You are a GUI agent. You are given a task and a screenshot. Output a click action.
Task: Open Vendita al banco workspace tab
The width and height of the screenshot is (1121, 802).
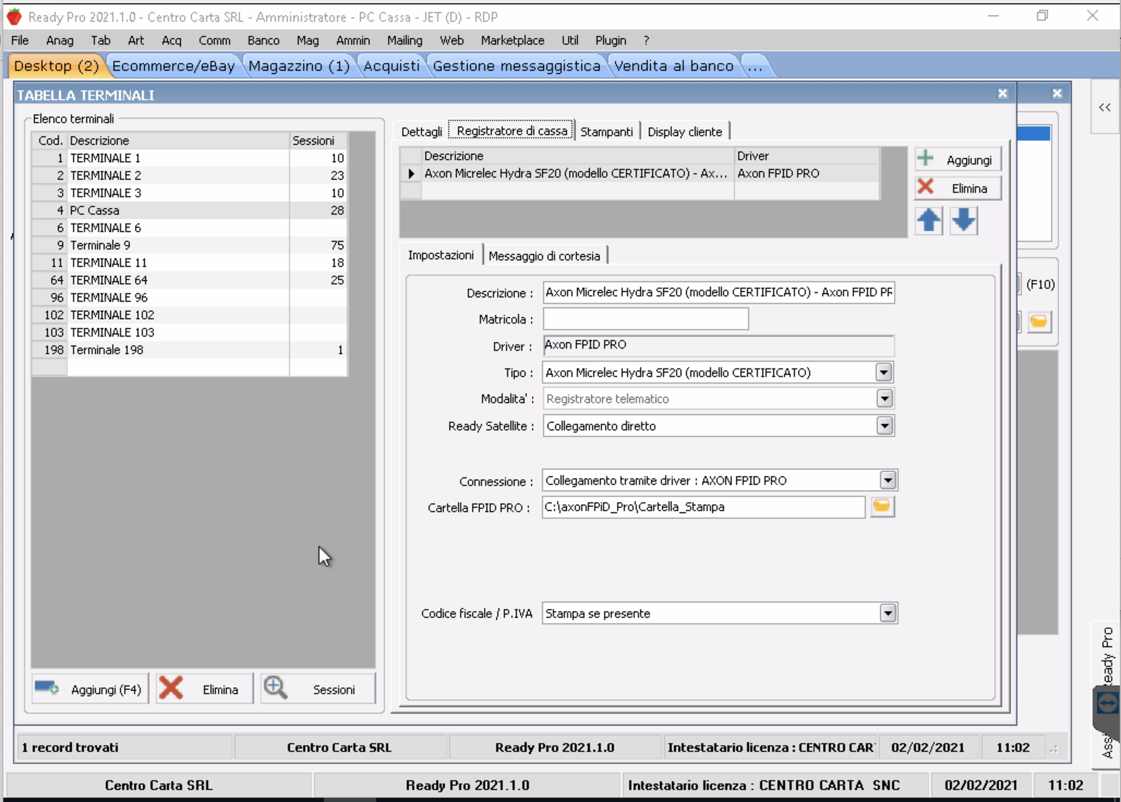pyautogui.click(x=673, y=66)
